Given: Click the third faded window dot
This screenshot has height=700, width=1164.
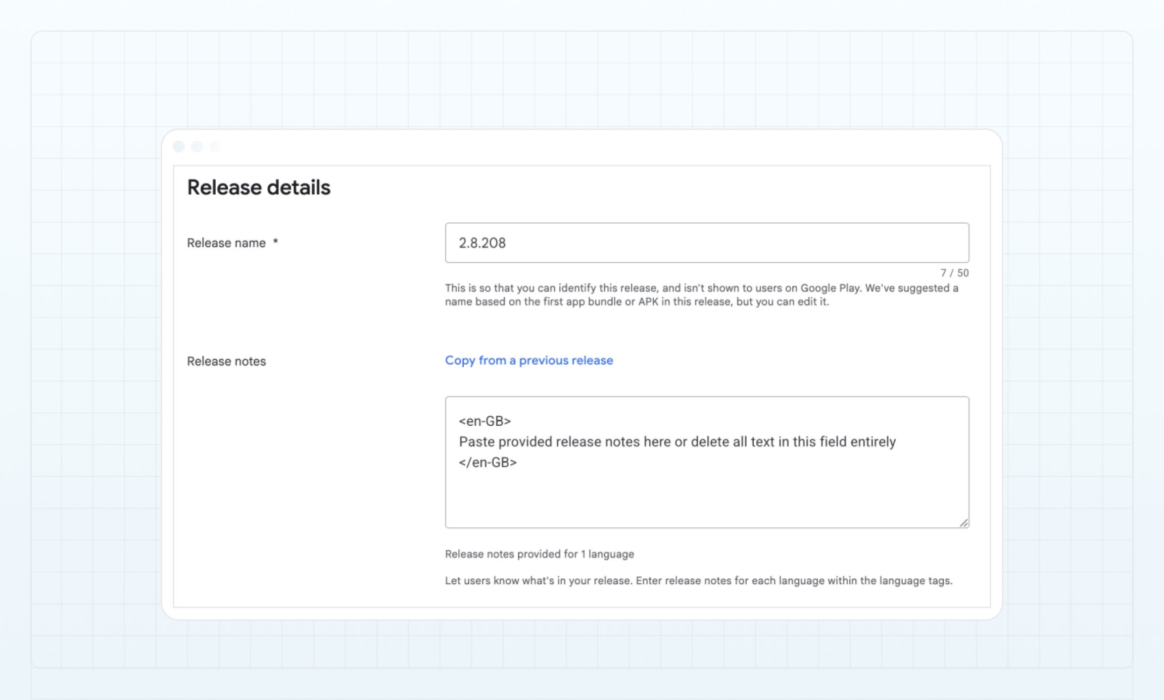Looking at the screenshot, I should pyautogui.click(x=215, y=146).
